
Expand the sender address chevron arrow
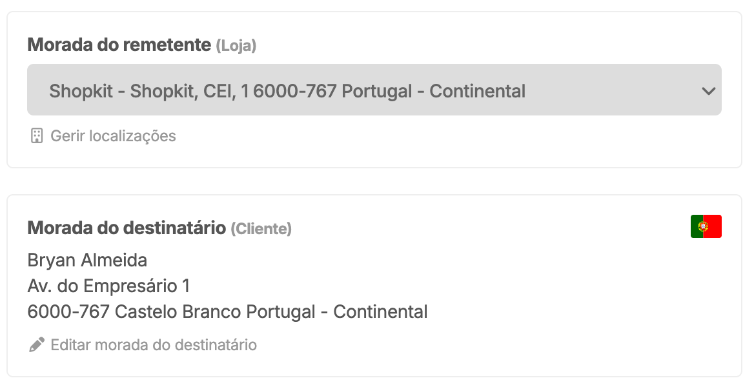(708, 91)
